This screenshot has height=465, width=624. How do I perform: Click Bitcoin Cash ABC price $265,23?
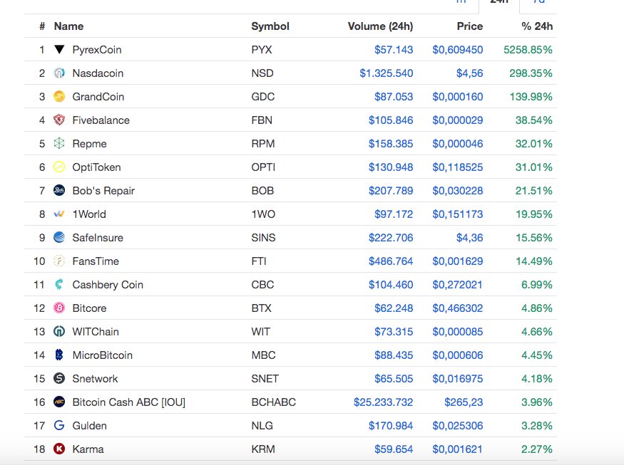click(464, 402)
